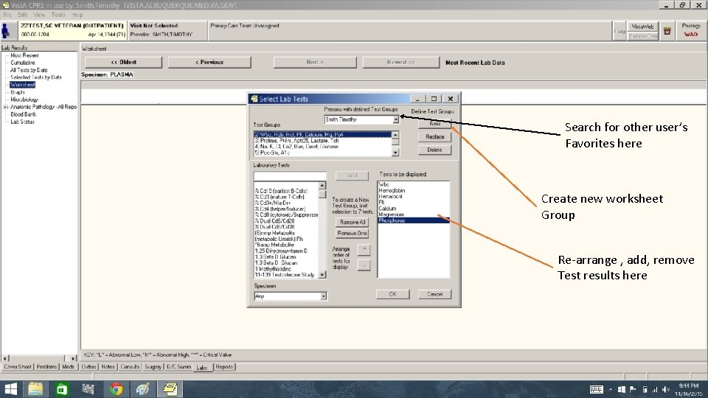
Task: Select Lab Status in Lab Results tree
Action: coord(22,122)
